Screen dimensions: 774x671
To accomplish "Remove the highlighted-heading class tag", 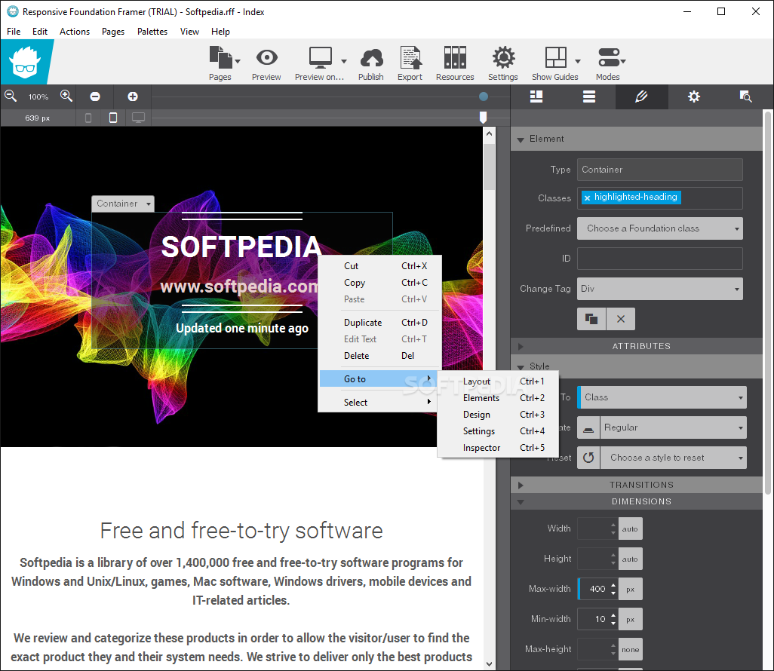I will 587,198.
